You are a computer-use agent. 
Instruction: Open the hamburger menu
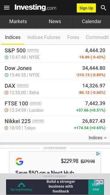pos(7,8)
